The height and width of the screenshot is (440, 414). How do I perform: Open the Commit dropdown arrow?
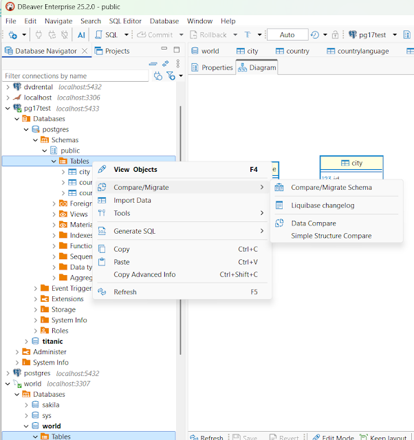click(x=182, y=35)
